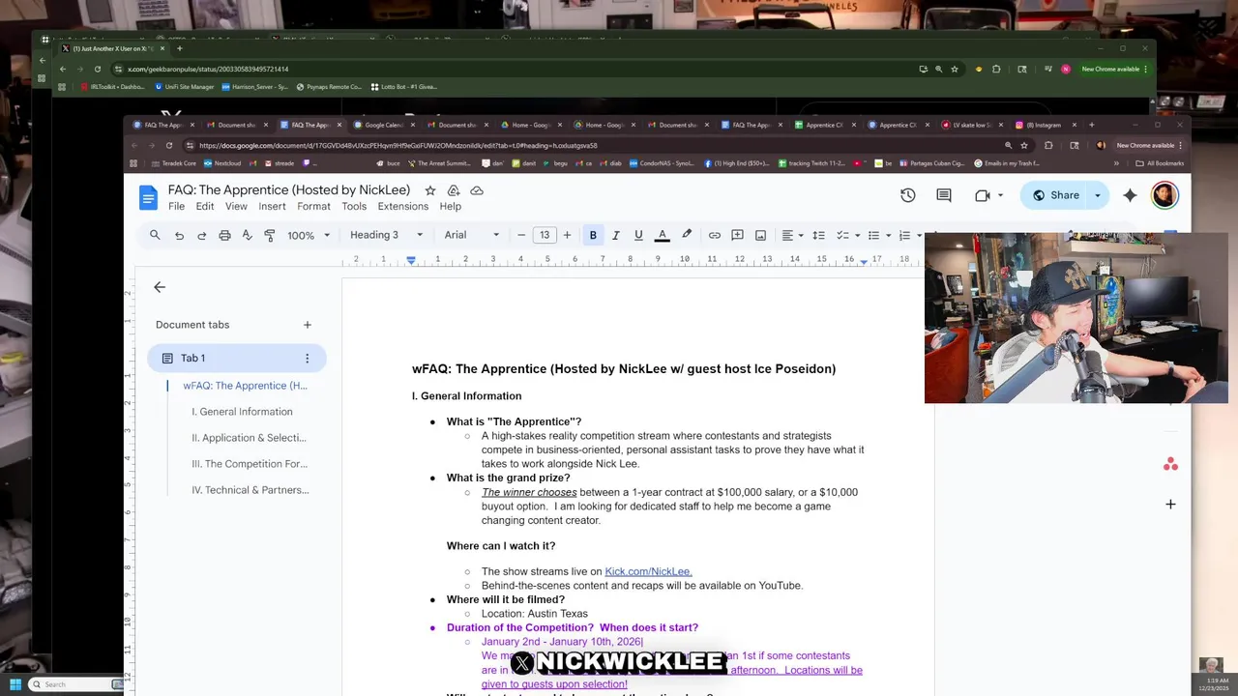The width and height of the screenshot is (1238, 696).
Task: Add a new document tab with plus
Action: point(308,325)
